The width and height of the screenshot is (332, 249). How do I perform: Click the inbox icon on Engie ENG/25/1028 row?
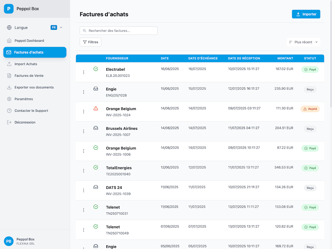pos(96,89)
